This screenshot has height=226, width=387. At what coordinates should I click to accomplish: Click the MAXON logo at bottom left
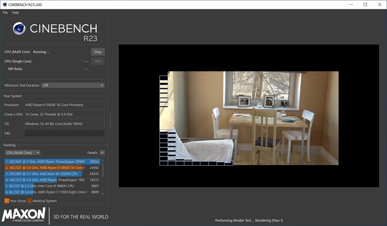point(23,215)
